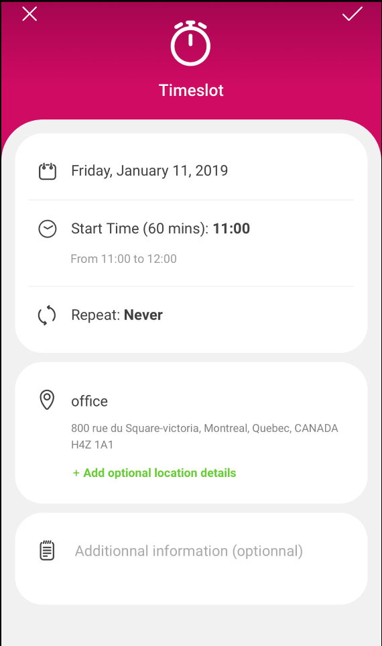Screen dimensions: 382x646
Task: Tap the bold Never repeat value
Action: pos(143,315)
